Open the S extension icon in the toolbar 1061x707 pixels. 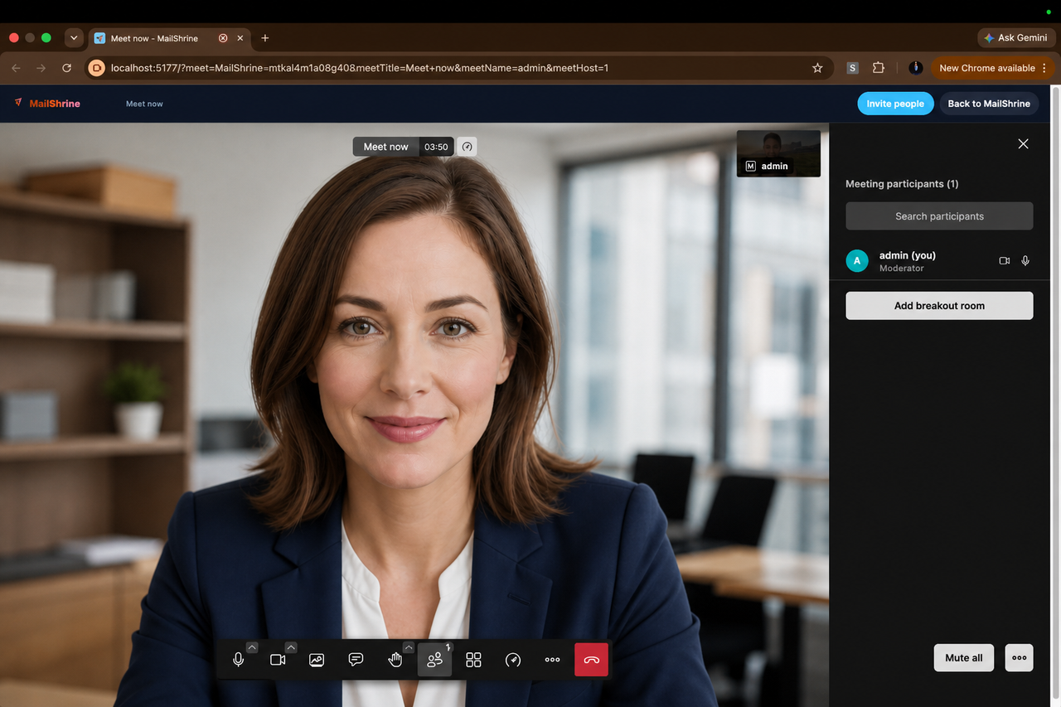[852, 68]
